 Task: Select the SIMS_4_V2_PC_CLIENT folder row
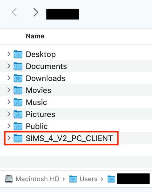tap(76, 138)
